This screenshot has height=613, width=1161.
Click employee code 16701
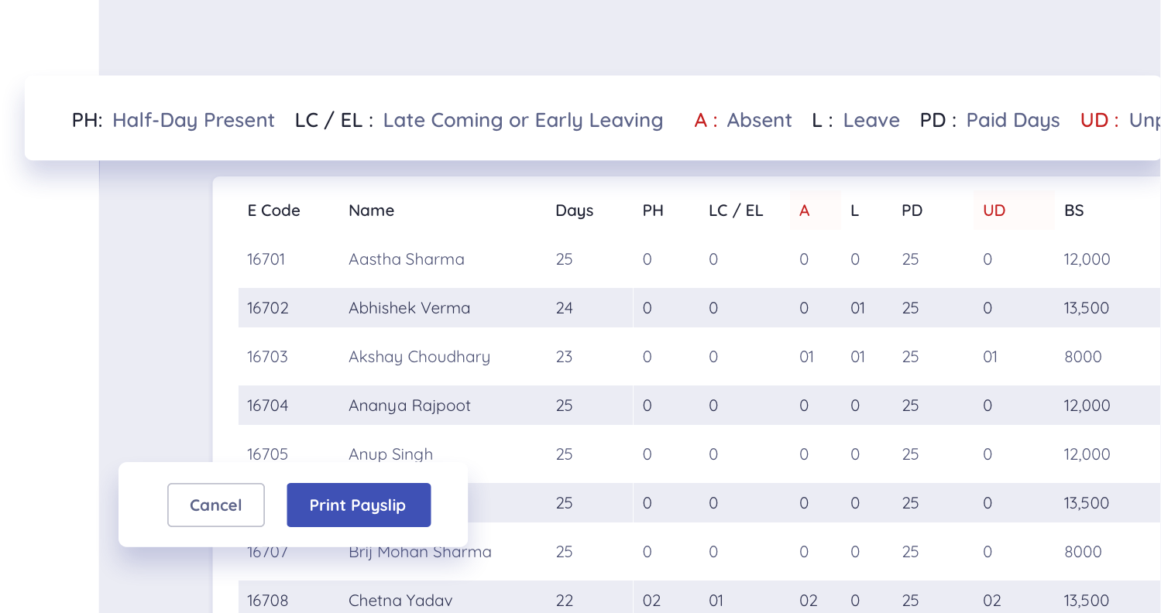pos(266,259)
